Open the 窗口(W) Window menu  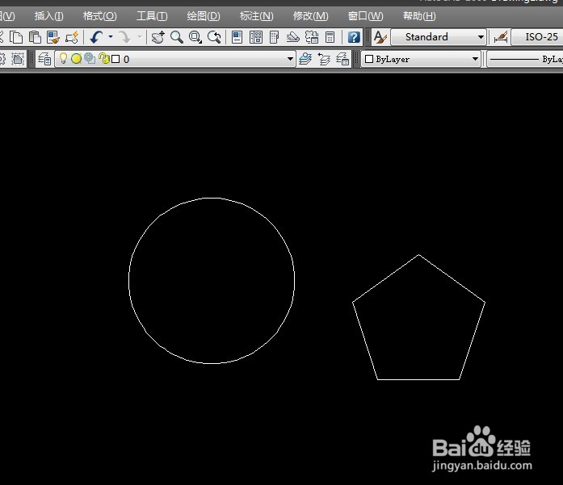pos(366,16)
